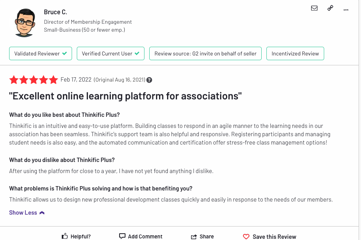Open the three-dot more options menu
The width and height of the screenshot is (361, 240).
pyautogui.click(x=346, y=10)
